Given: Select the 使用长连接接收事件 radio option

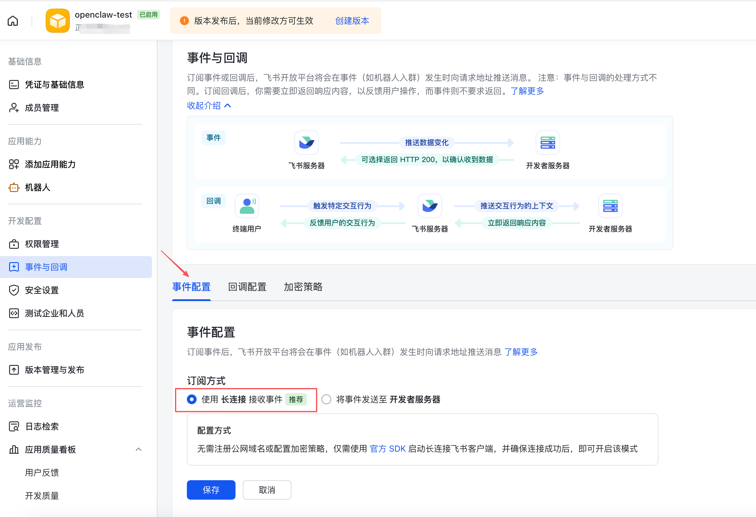Looking at the screenshot, I should tap(192, 400).
